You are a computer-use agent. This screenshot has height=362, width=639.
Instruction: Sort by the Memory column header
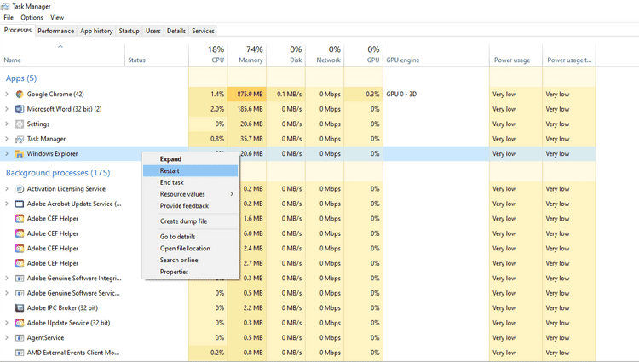coord(247,55)
